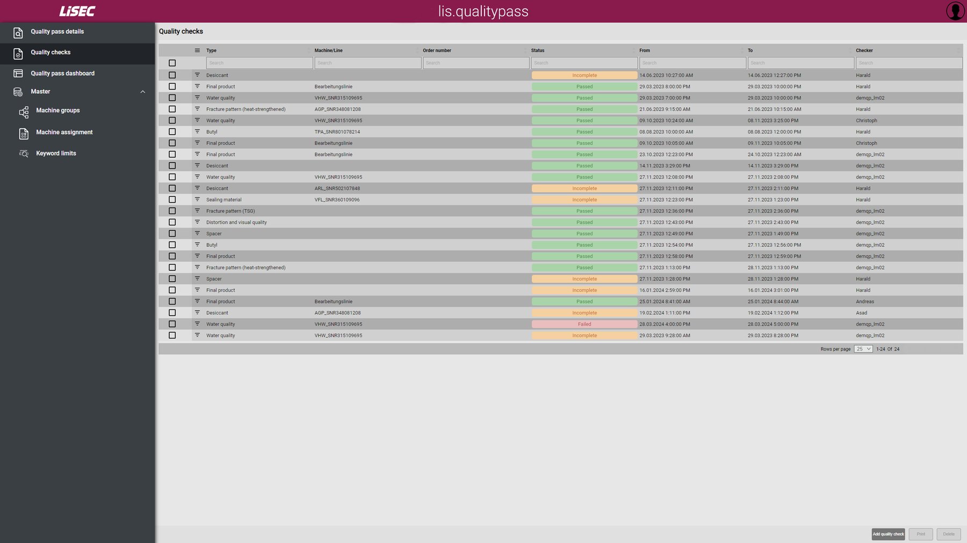Viewport: 967px width, 543px height.
Task: Open the Machine groups icon
Action: tap(24, 112)
